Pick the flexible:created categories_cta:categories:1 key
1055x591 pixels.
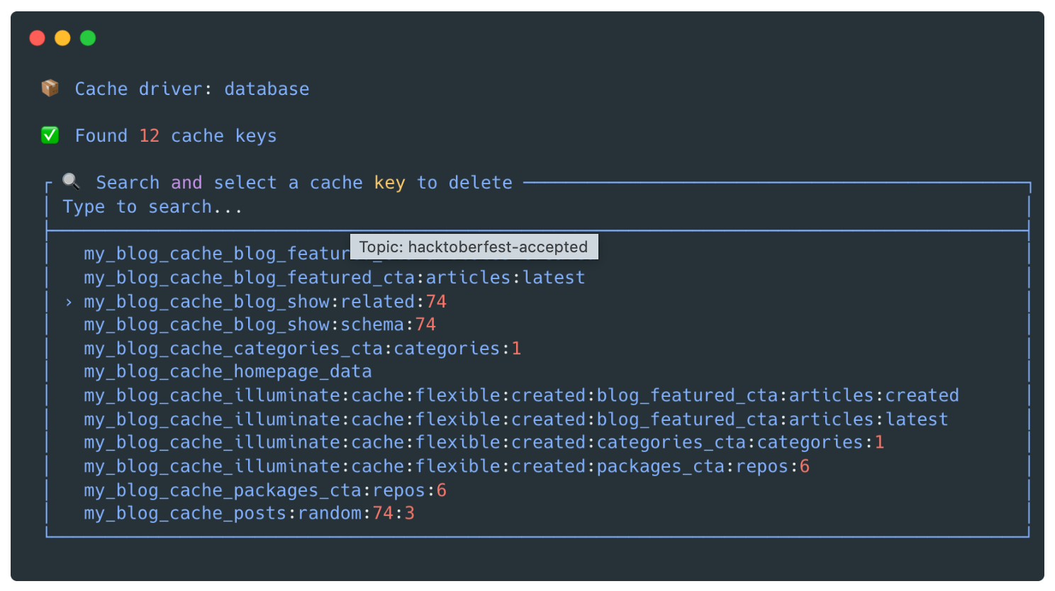click(484, 443)
